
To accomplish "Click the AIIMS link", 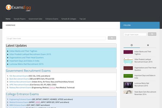I will [x=38, y=102].
